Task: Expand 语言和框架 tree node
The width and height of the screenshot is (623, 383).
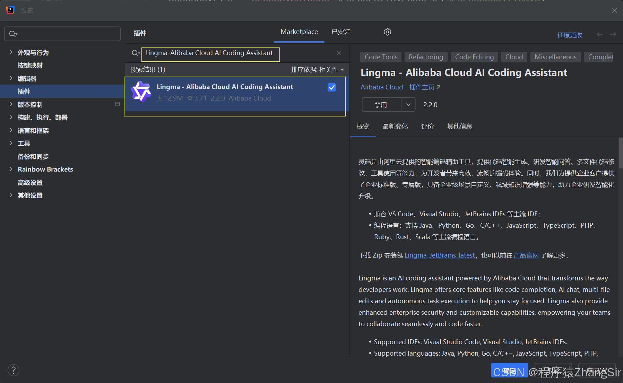Action: (11, 130)
